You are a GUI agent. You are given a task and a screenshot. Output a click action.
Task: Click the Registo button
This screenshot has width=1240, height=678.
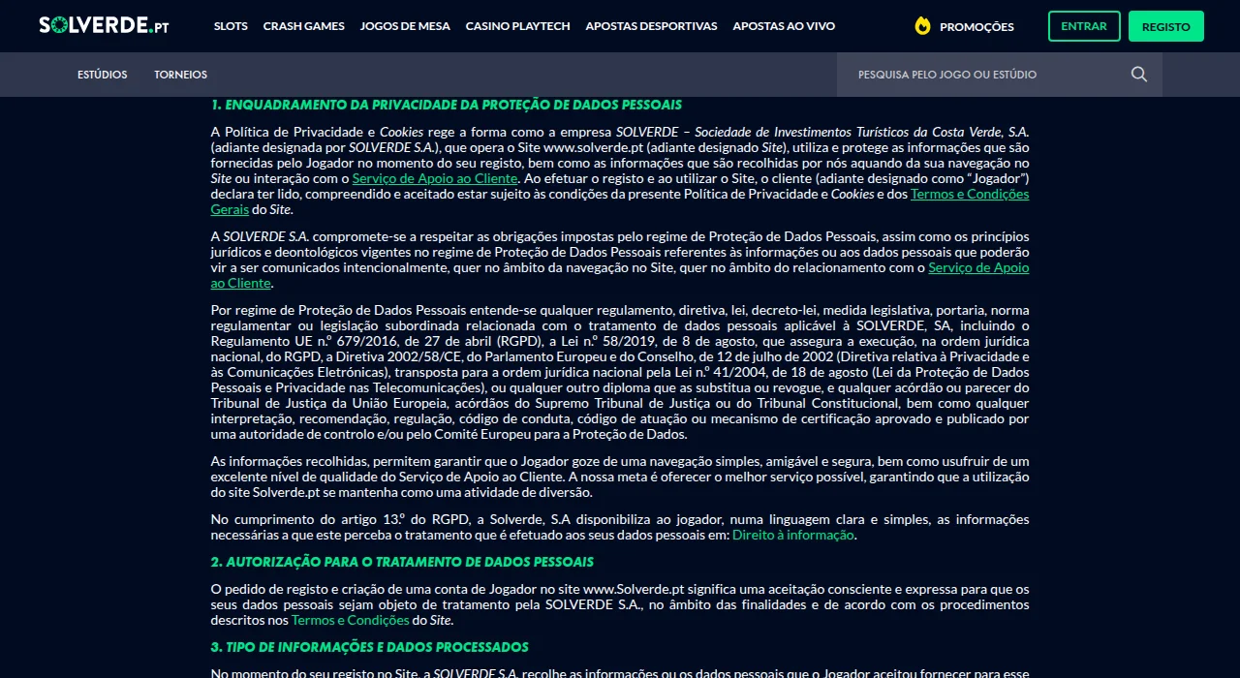click(1166, 26)
